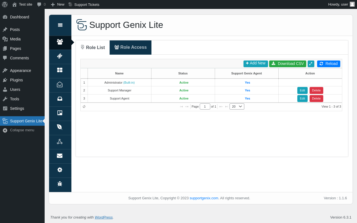The width and height of the screenshot is (357, 223).
Task: Click the WordPress logo in the admin bar
Action: [x=5, y=4]
